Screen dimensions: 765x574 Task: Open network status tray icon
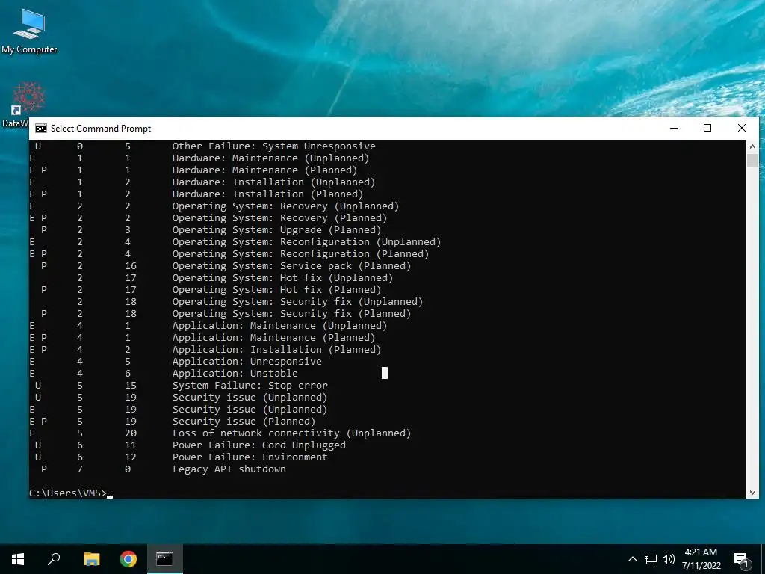(x=651, y=559)
